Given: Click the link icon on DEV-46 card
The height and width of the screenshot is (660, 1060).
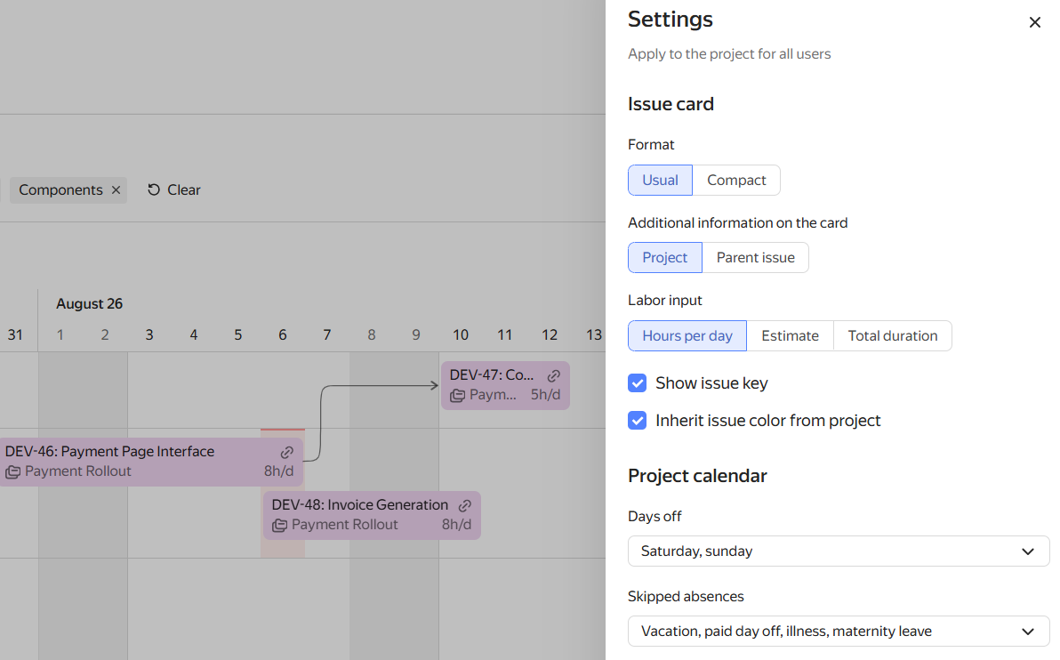Looking at the screenshot, I should point(286,452).
